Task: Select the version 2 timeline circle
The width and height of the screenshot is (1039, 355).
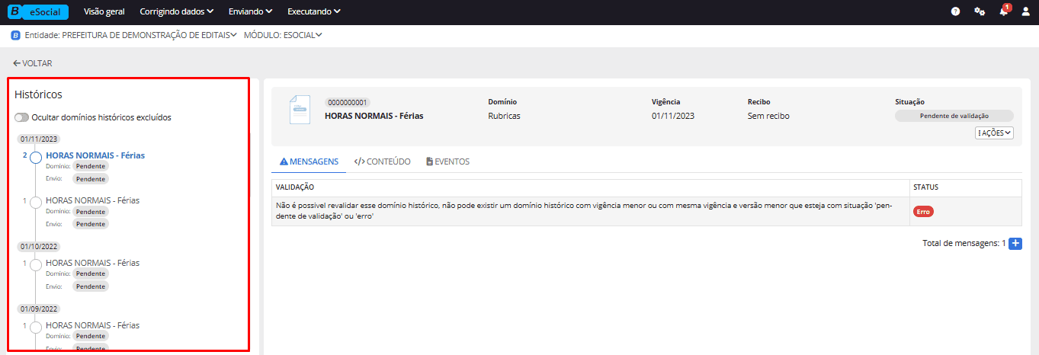Action: [x=35, y=157]
